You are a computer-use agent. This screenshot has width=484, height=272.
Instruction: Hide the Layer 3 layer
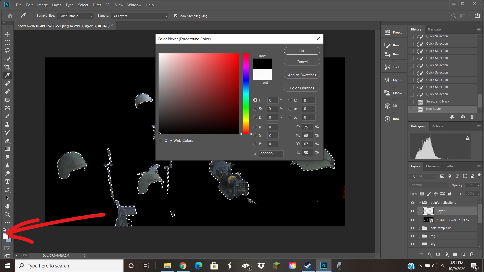coord(412,211)
